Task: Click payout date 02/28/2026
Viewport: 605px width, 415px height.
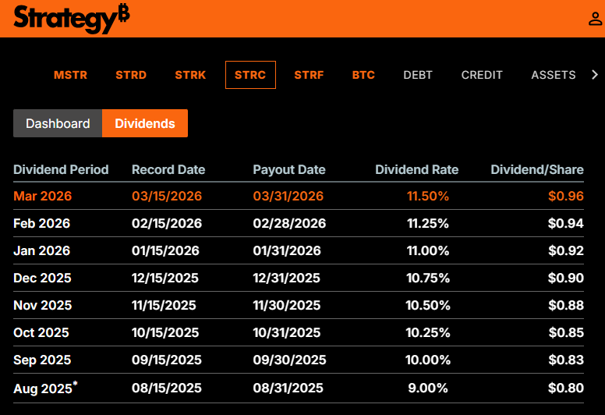Action: (289, 223)
